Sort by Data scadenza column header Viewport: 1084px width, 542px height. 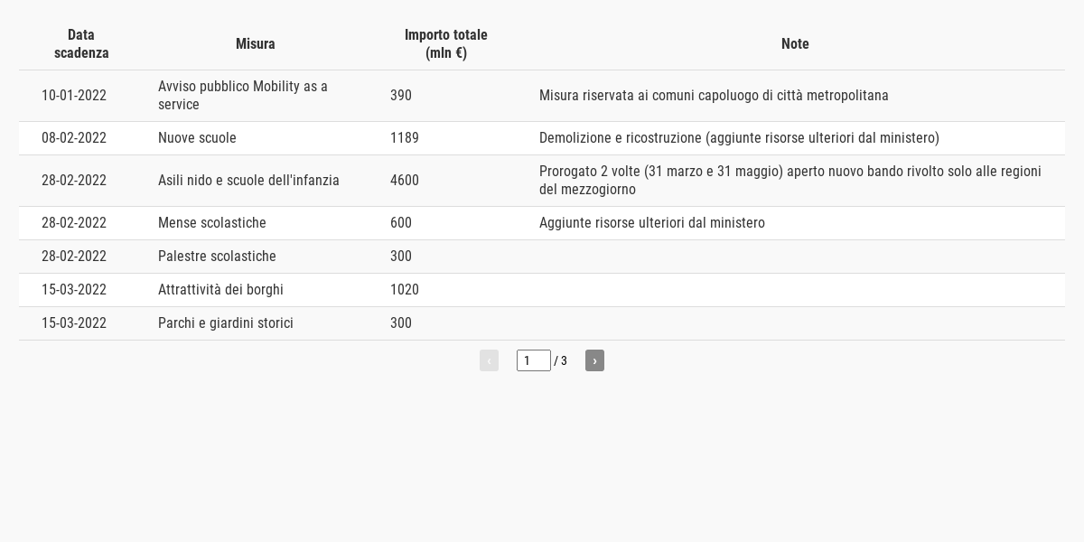(x=81, y=44)
